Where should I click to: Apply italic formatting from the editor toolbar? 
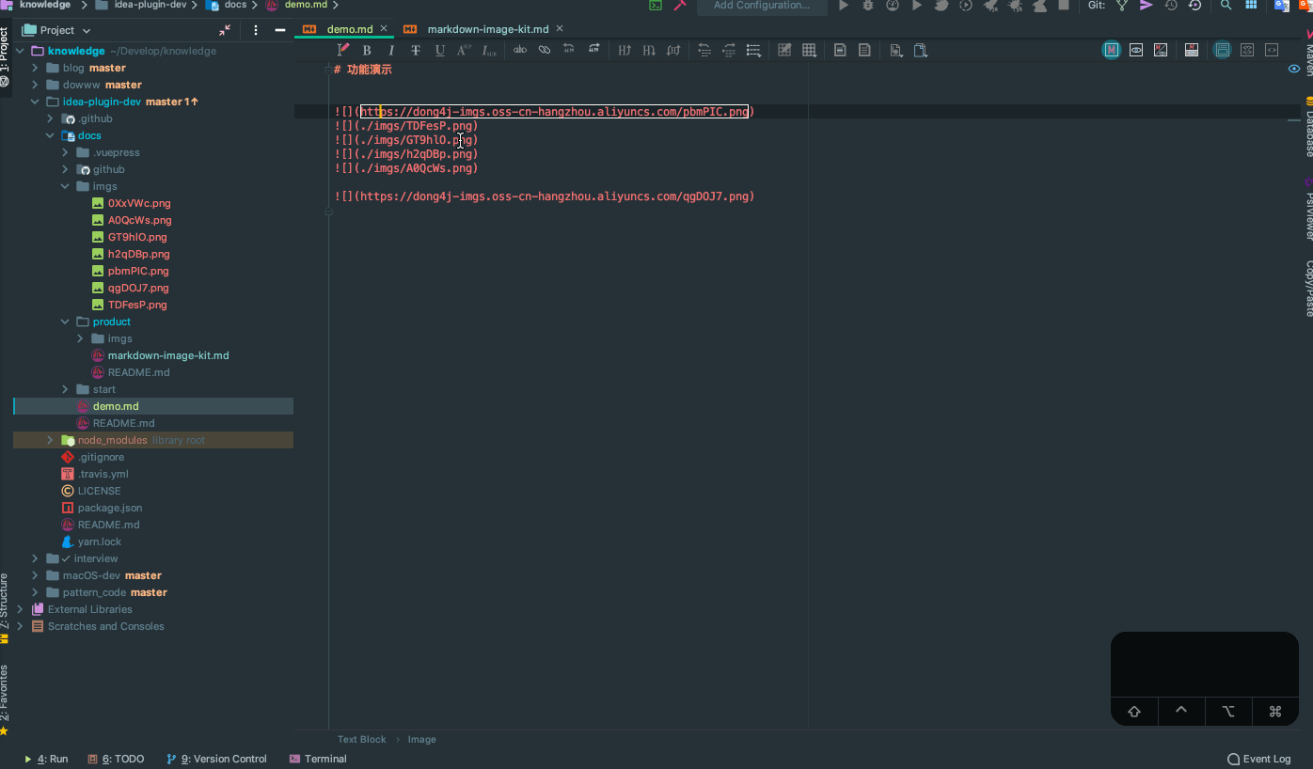[391, 50]
